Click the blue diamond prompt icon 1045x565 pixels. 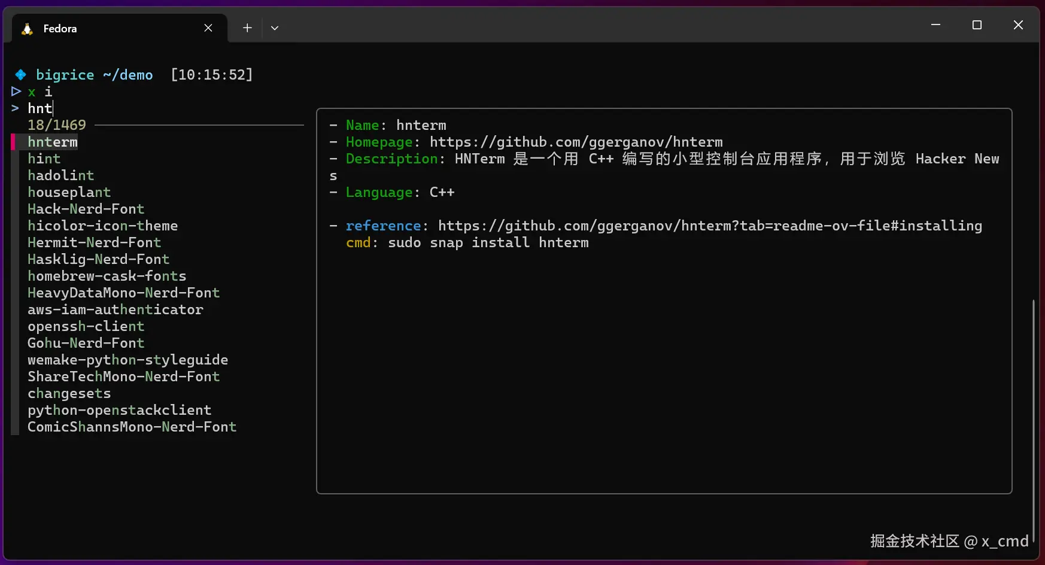coord(21,75)
